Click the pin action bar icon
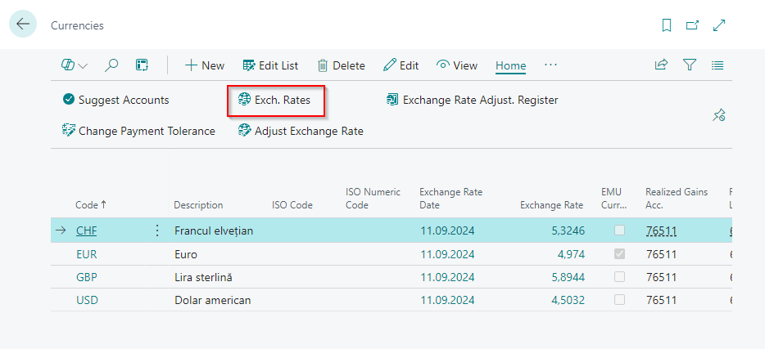Image resolution: width=765 pixels, height=349 pixels. coord(718,115)
